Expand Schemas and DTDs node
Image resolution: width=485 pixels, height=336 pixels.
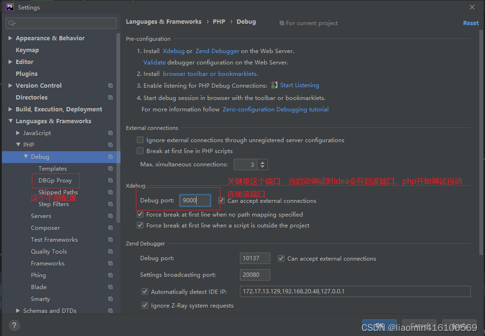18,311
